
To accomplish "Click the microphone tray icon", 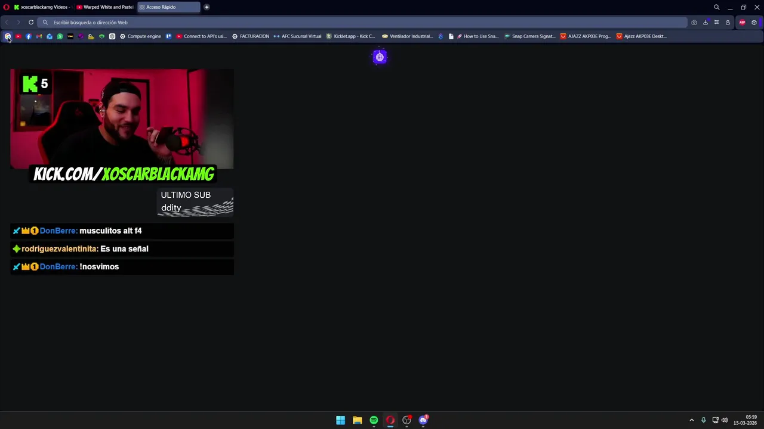I will [704, 420].
